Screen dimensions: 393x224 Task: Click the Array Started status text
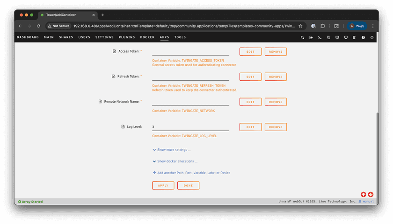click(x=32, y=202)
